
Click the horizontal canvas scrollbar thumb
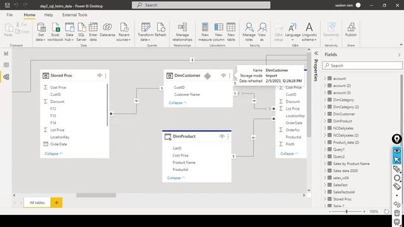tap(96, 195)
